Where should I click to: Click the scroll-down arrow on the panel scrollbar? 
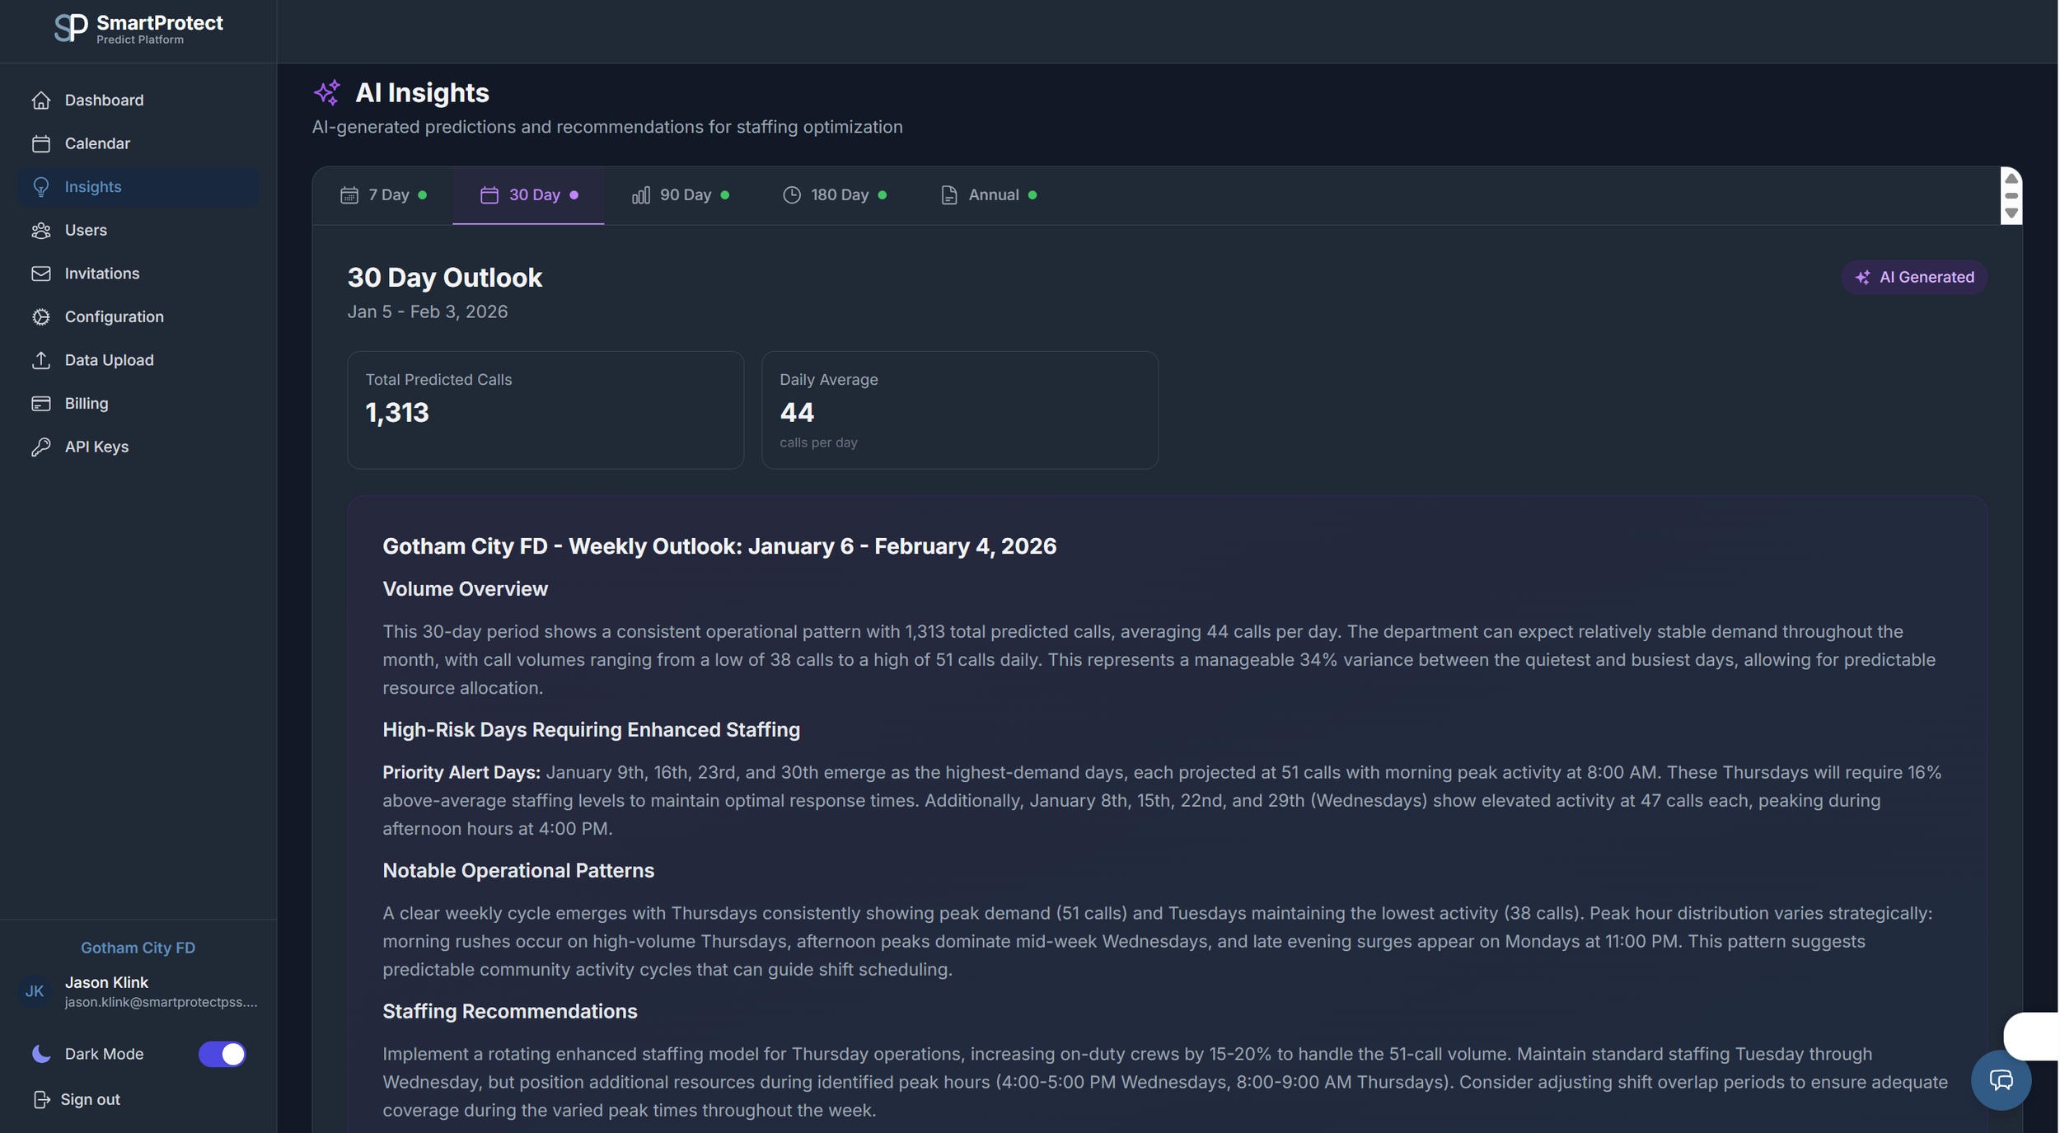click(x=2011, y=213)
